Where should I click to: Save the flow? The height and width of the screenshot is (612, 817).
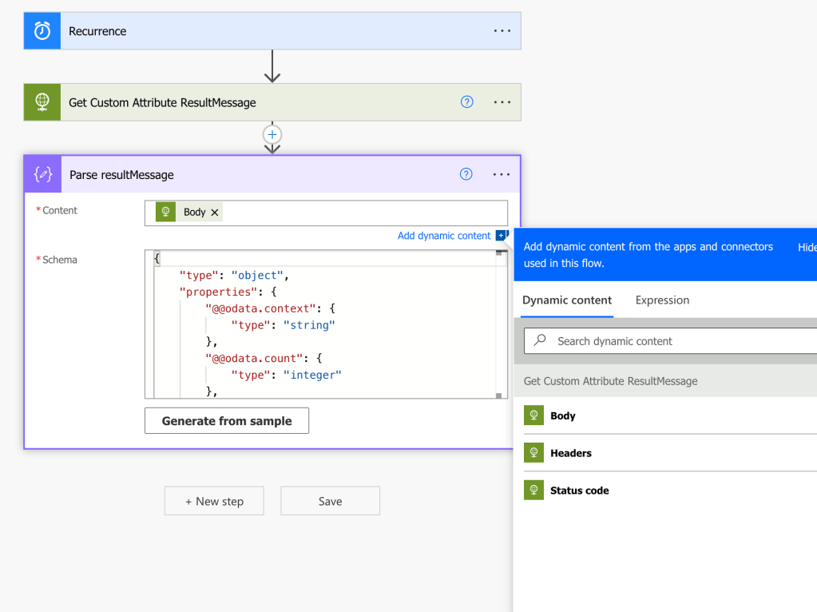330,501
